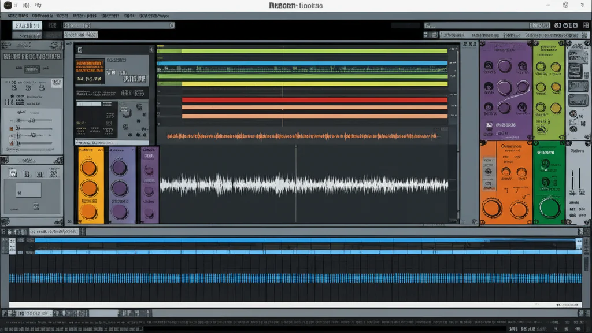Click the blue MIDI note strip in the bottom editor
Viewport: 592px width, 333px height.
tap(295, 279)
